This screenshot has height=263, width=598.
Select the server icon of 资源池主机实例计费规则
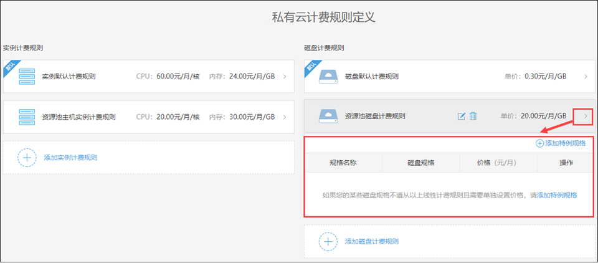[27, 117]
